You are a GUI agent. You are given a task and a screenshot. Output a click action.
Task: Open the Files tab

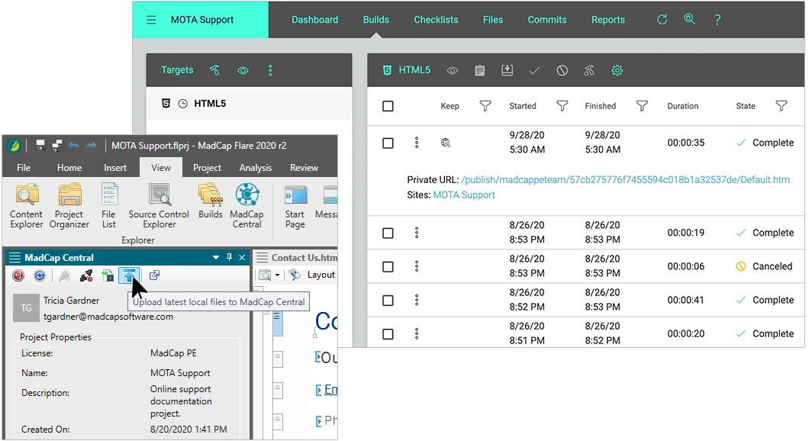tap(493, 20)
